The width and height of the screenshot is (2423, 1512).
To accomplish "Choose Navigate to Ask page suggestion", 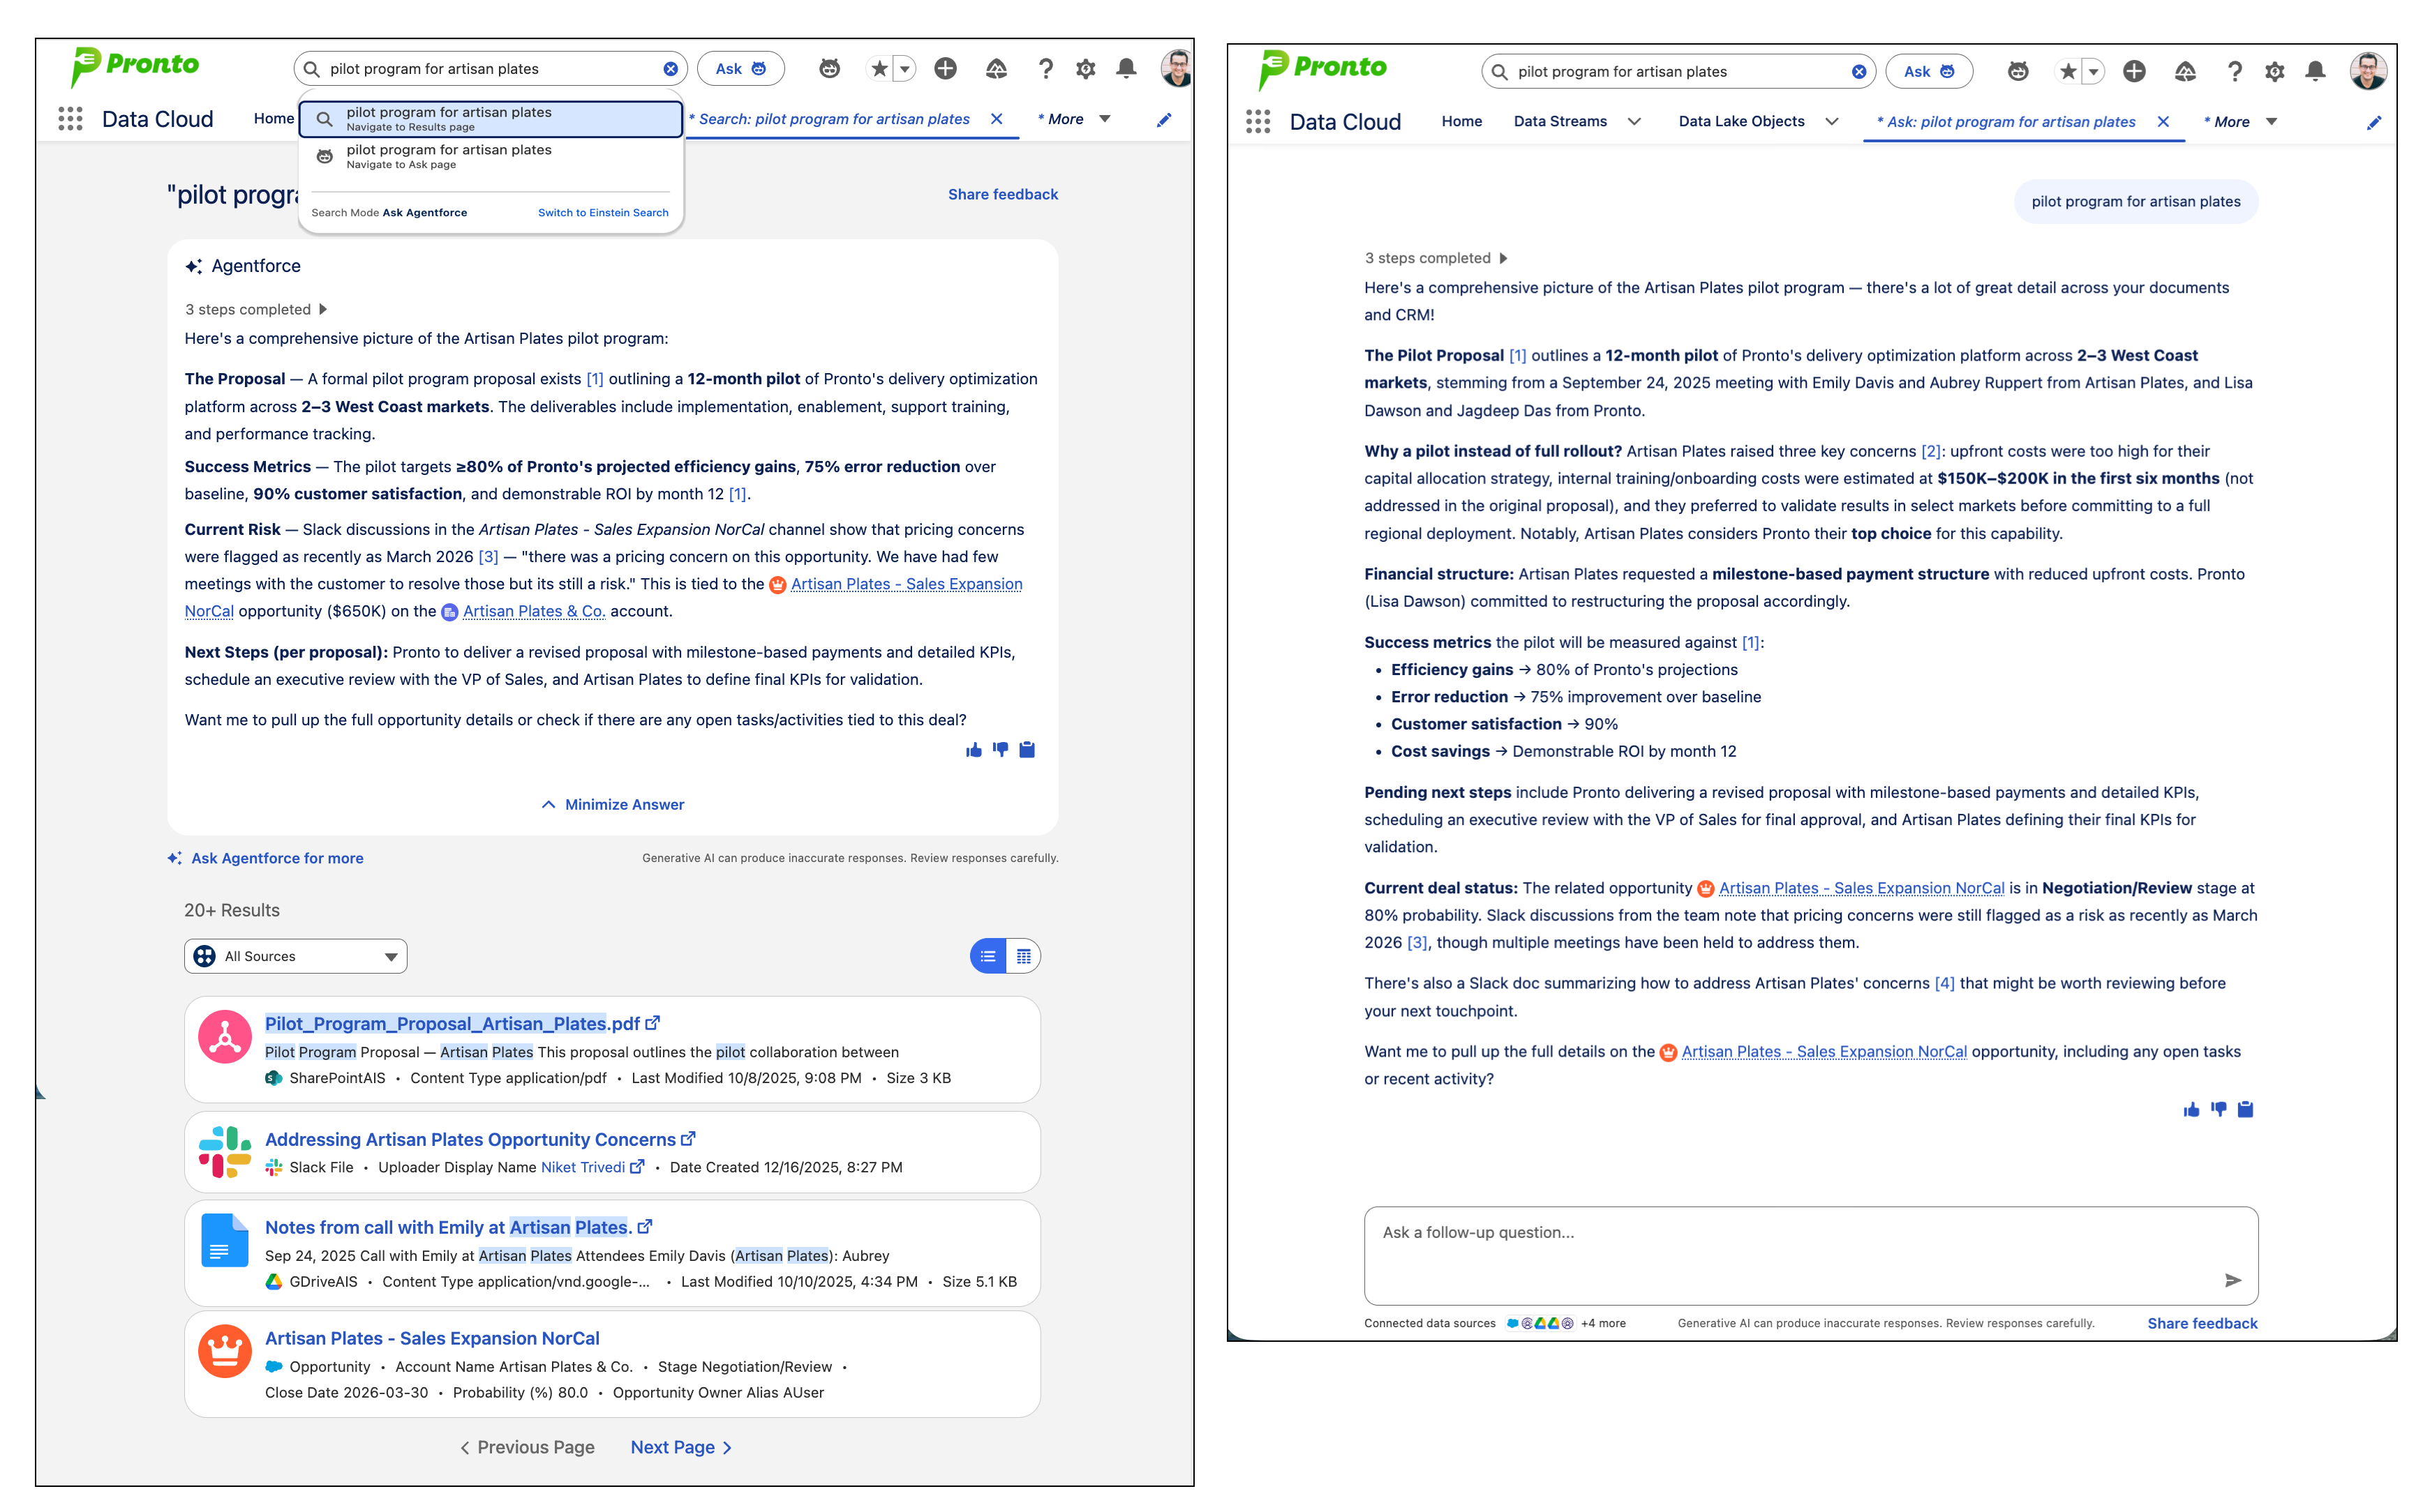I will pyautogui.click(x=490, y=156).
